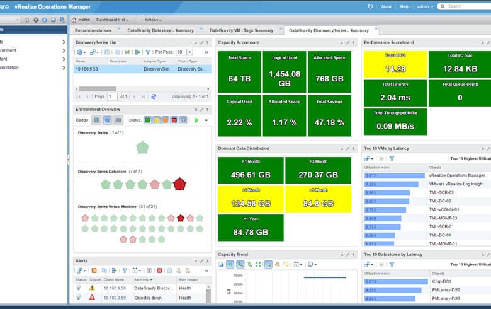Click the Total Savings 47.18 % tile
Screen dimensions: 491x309
(x=329, y=116)
